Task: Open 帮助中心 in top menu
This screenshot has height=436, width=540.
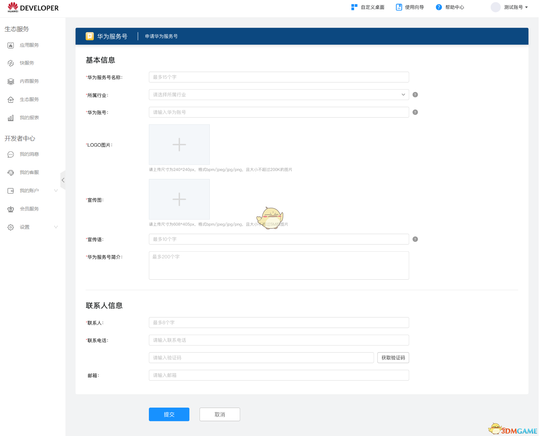Action: click(450, 7)
